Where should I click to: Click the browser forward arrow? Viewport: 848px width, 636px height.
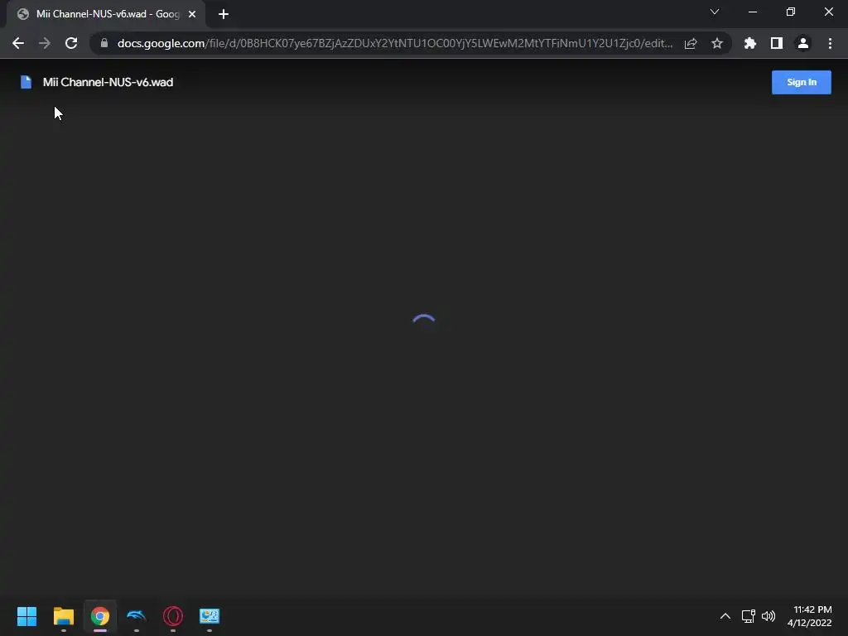click(45, 43)
